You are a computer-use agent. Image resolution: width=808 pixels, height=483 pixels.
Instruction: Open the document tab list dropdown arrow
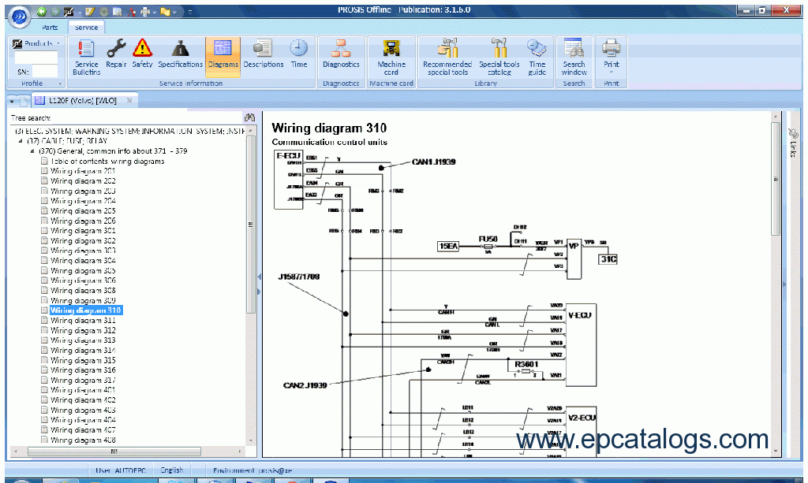pos(12,102)
